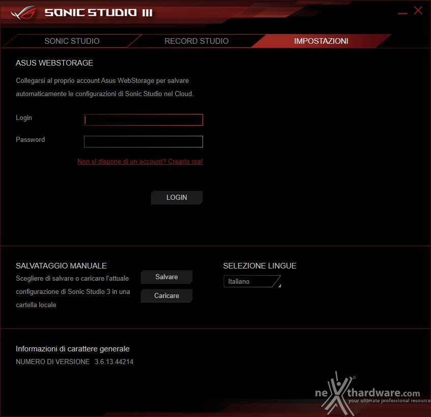
Task: Click the ASUS WEBSTORAGE heading
Action: 54,63
